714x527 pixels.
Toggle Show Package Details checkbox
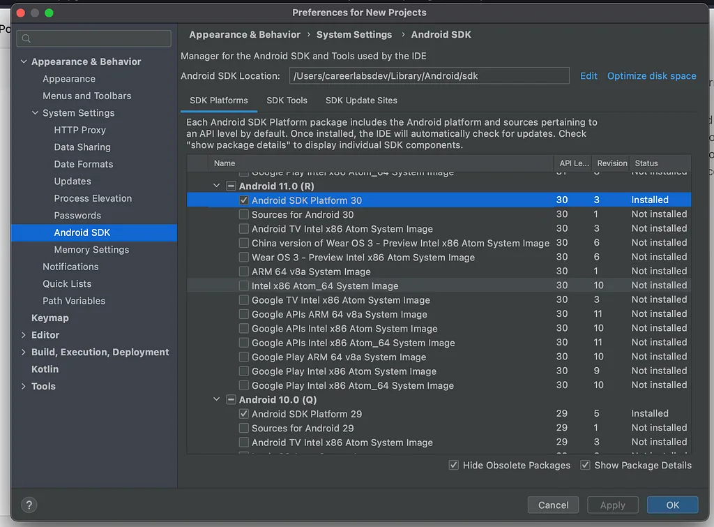(x=585, y=465)
